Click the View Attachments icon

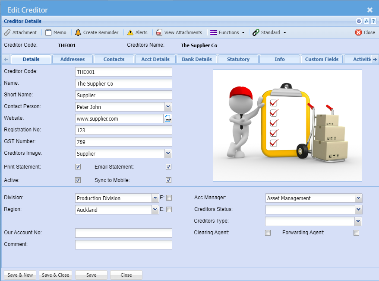coord(159,32)
